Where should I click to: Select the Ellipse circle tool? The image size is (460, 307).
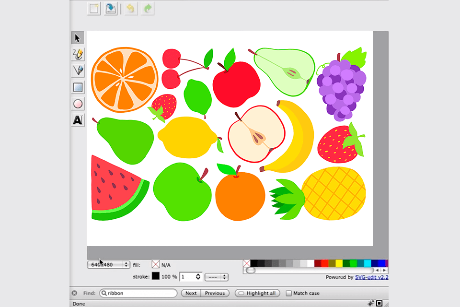pos(78,104)
